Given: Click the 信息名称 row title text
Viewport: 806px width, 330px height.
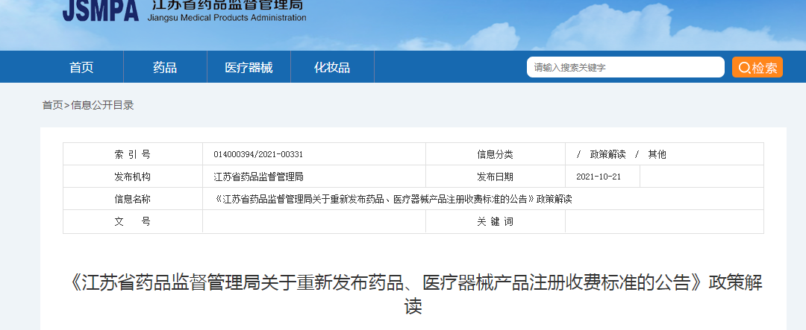Looking at the screenshot, I should tap(393, 200).
